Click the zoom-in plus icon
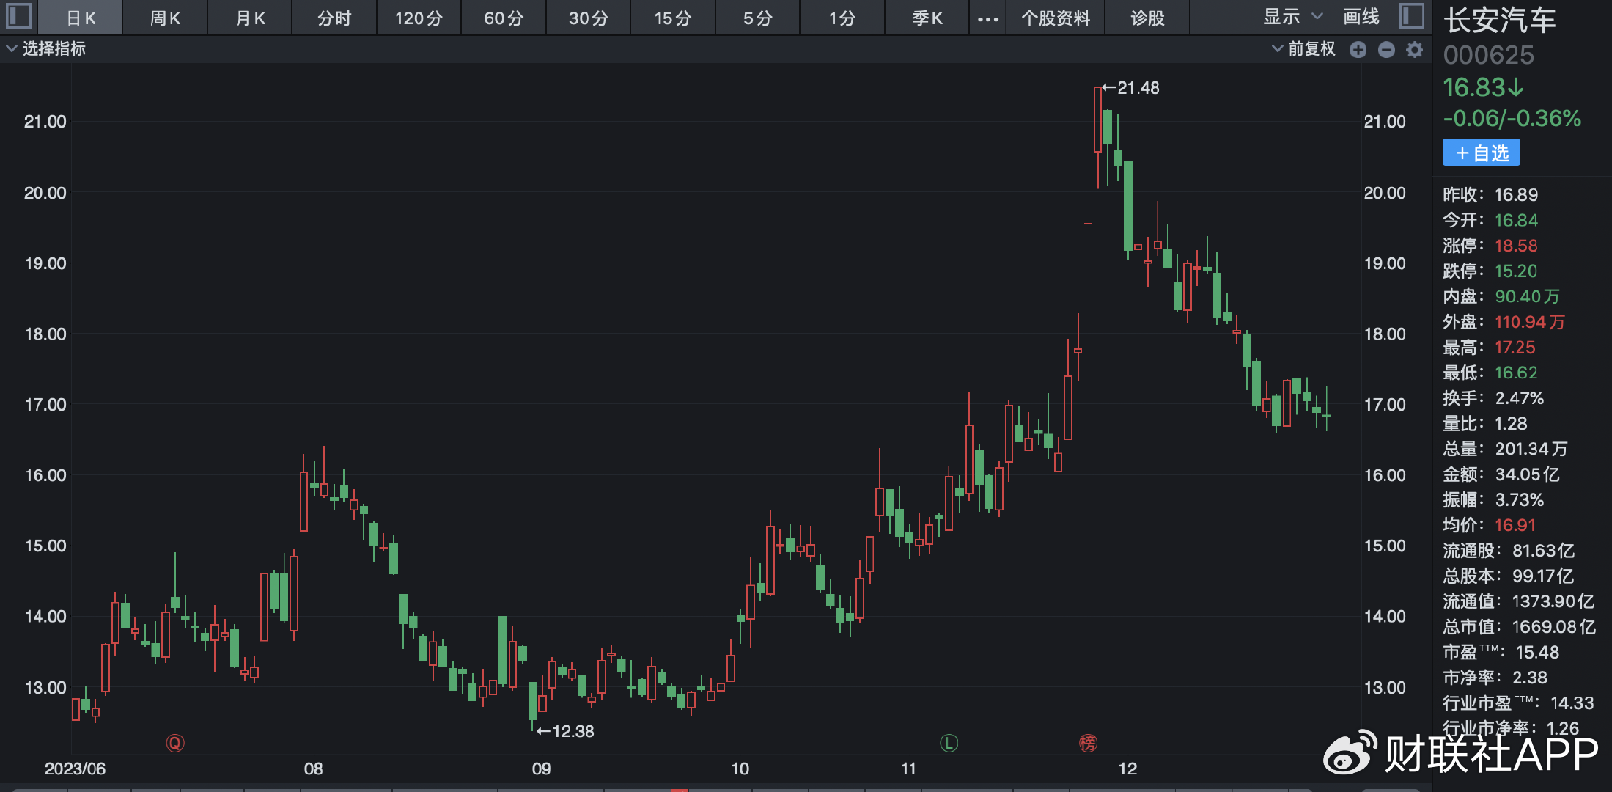Image resolution: width=1612 pixels, height=792 pixels. coord(1358,49)
